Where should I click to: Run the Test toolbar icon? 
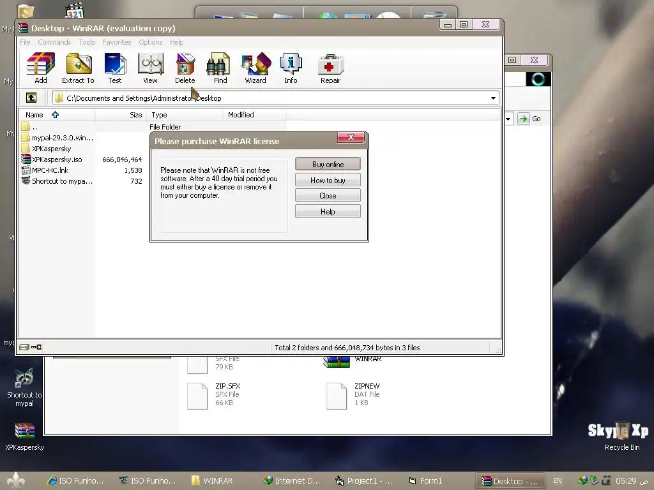pos(115,68)
